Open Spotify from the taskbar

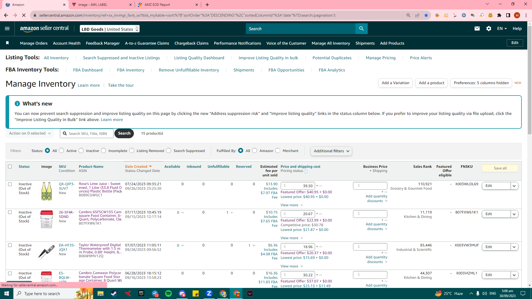pyautogui.click(x=168, y=293)
